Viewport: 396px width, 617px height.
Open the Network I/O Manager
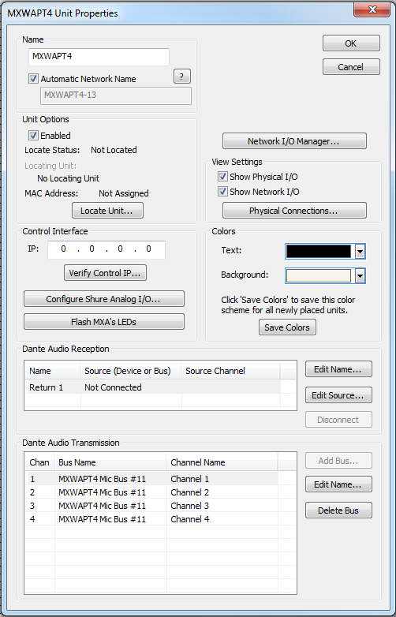[x=294, y=141]
